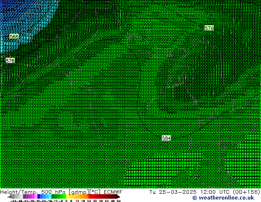Pick the dark green swatch in the legend

point(53,197)
